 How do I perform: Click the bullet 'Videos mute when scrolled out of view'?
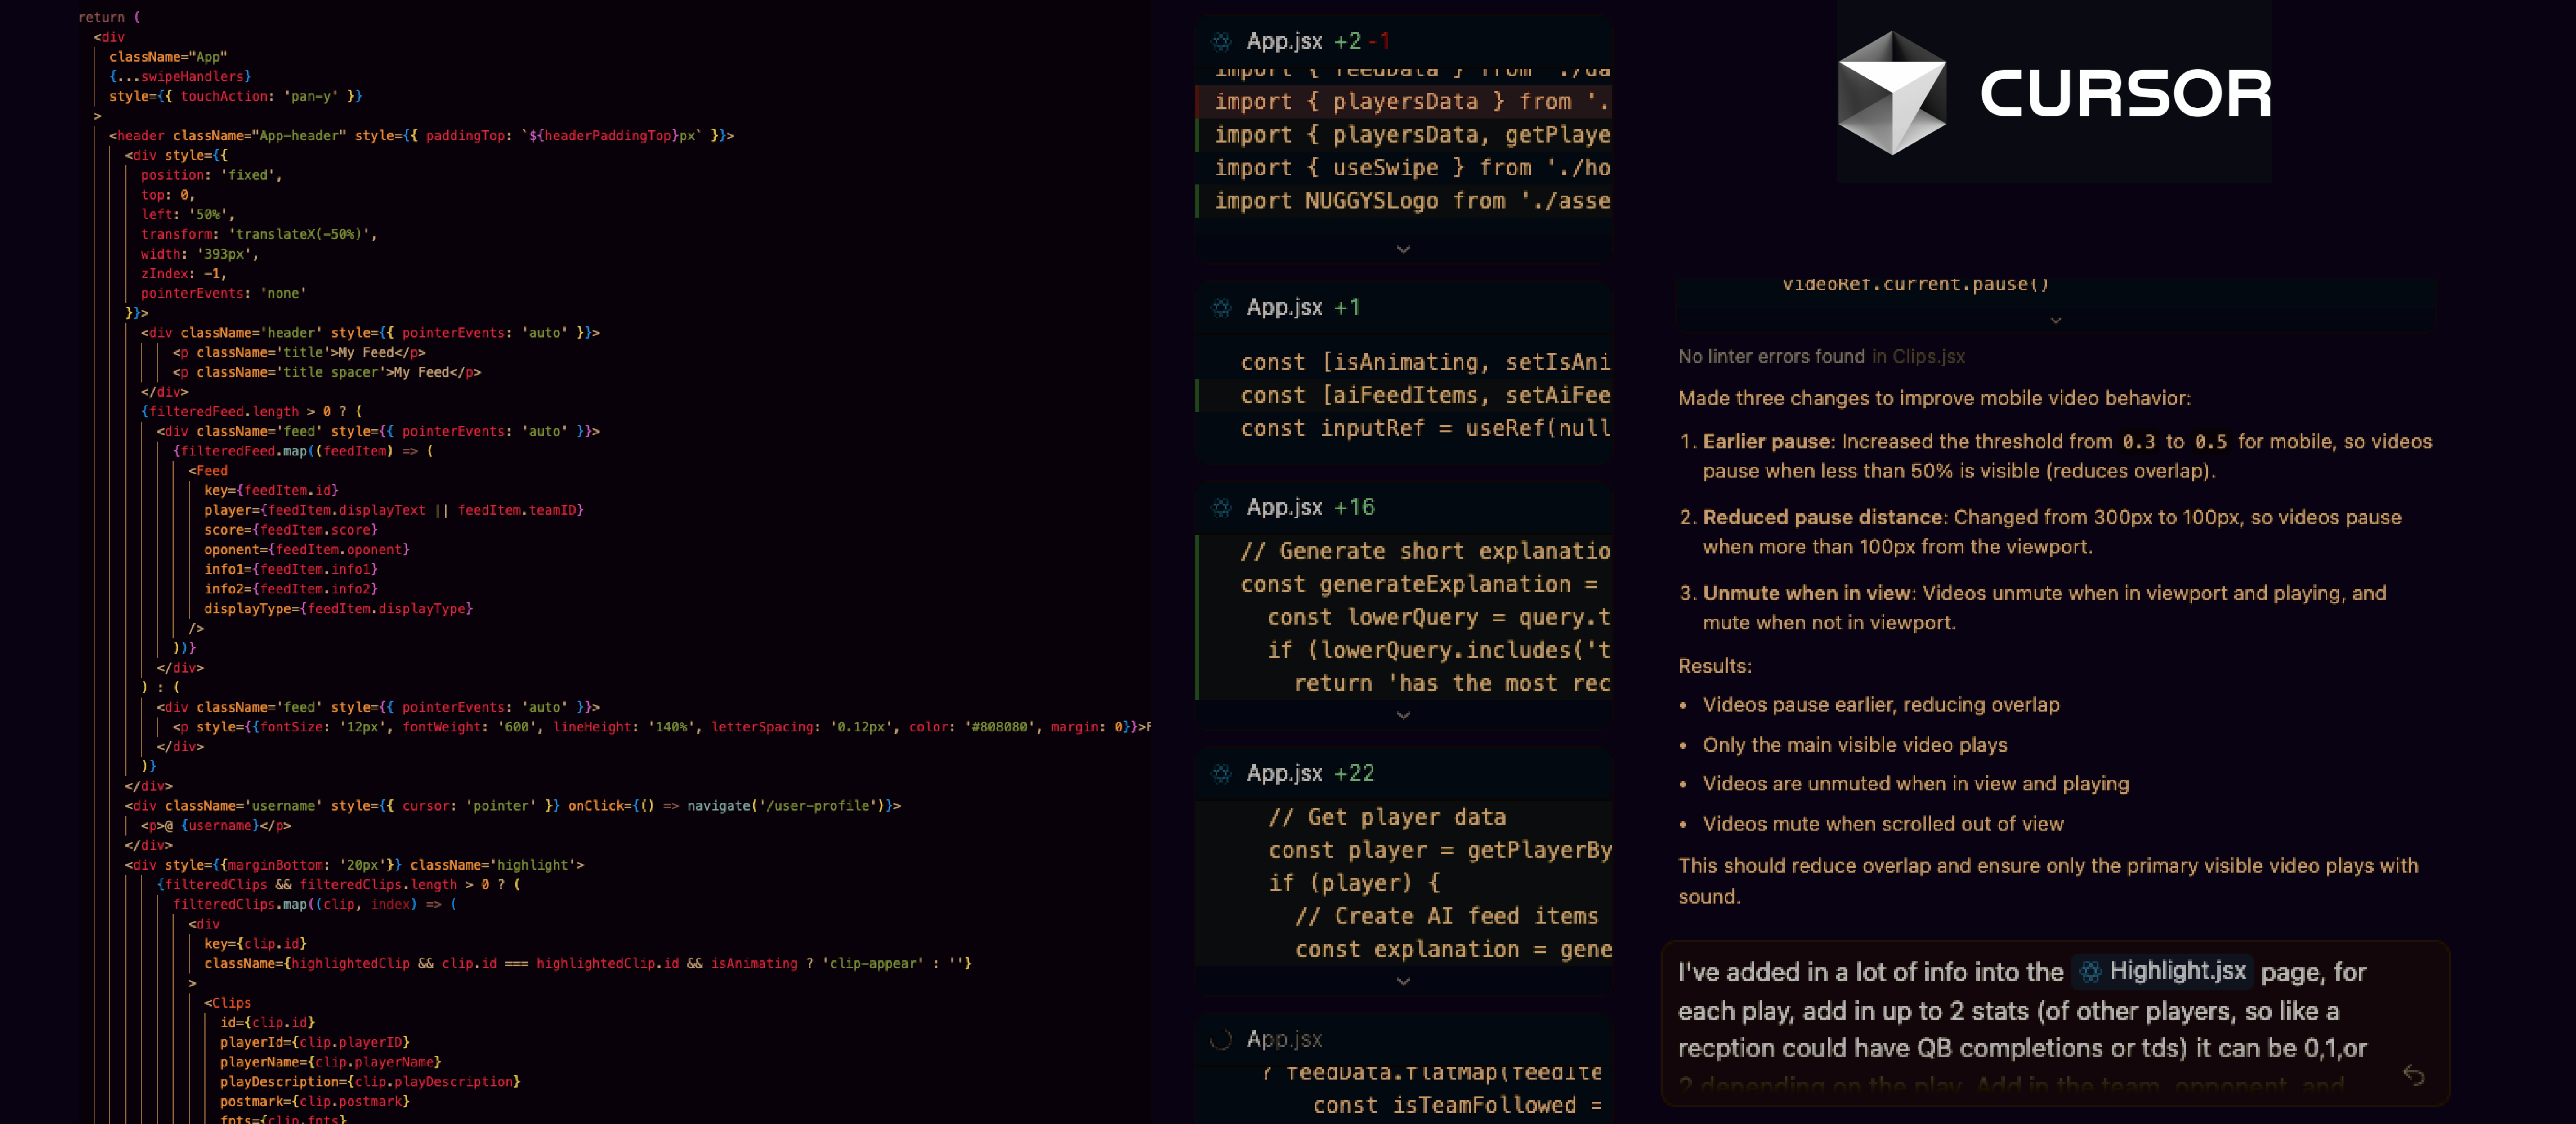click(x=1883, y=824)
